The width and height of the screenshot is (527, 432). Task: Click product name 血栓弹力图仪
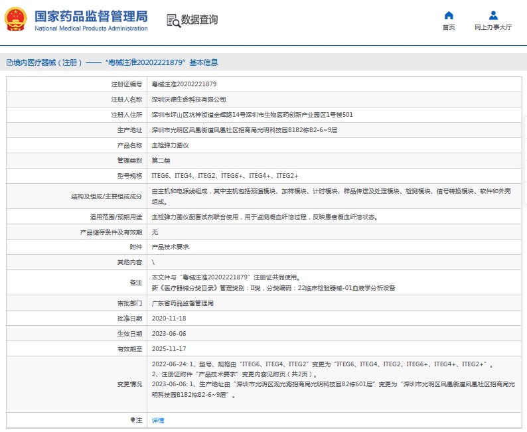(x=170, y=145)
